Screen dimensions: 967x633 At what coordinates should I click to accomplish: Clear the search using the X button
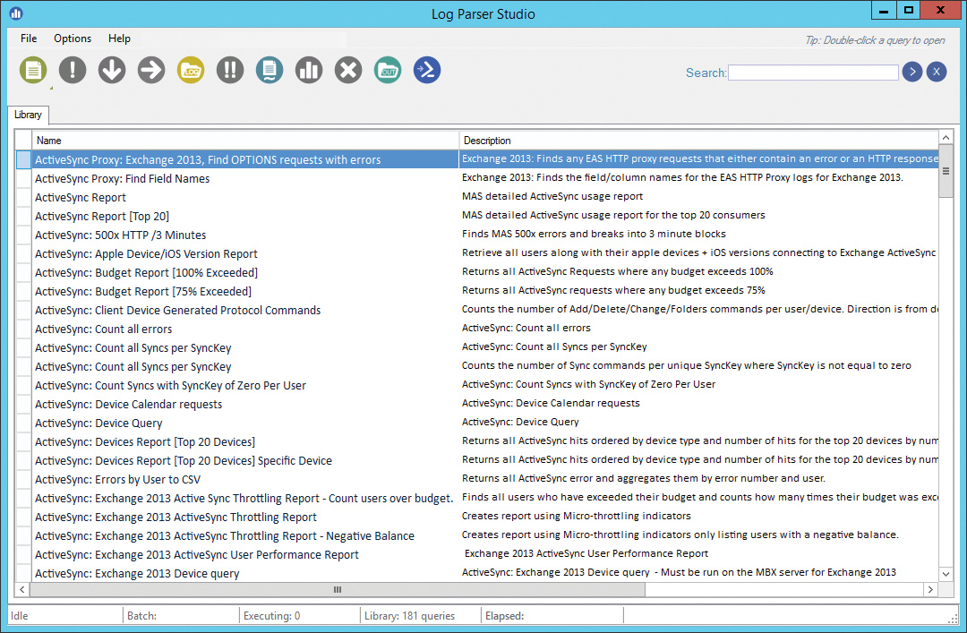click(x=936, y=72)
